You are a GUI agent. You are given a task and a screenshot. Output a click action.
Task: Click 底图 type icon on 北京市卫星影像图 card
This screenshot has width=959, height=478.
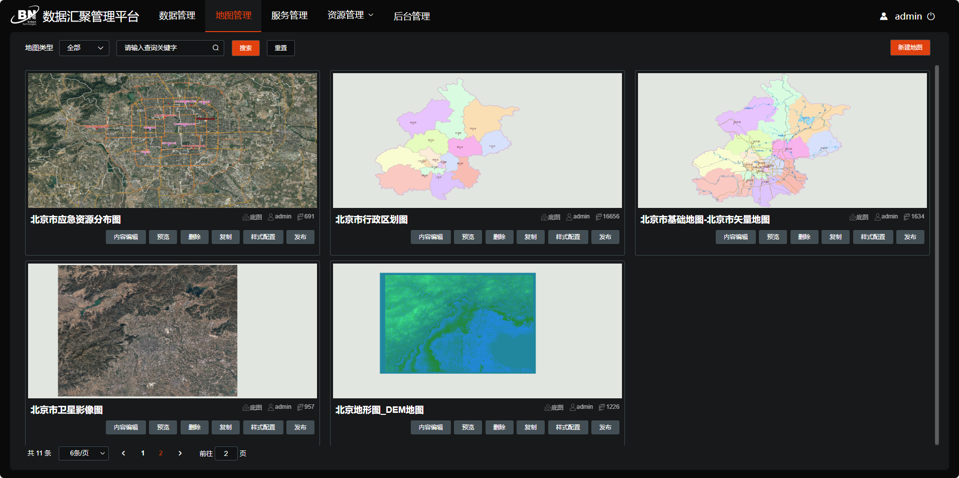(246, 407)
